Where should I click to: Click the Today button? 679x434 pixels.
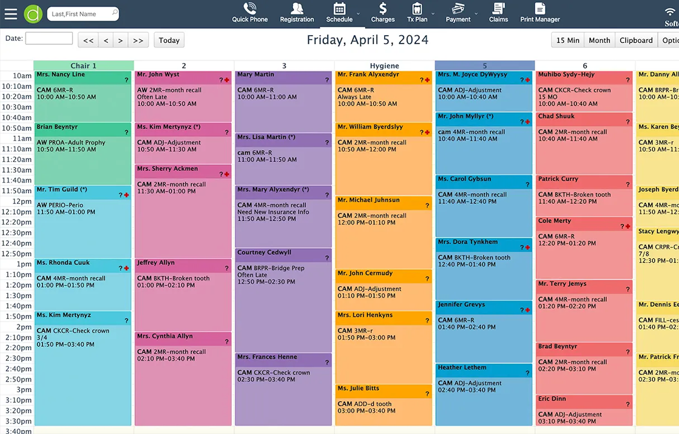pos(169,40)
